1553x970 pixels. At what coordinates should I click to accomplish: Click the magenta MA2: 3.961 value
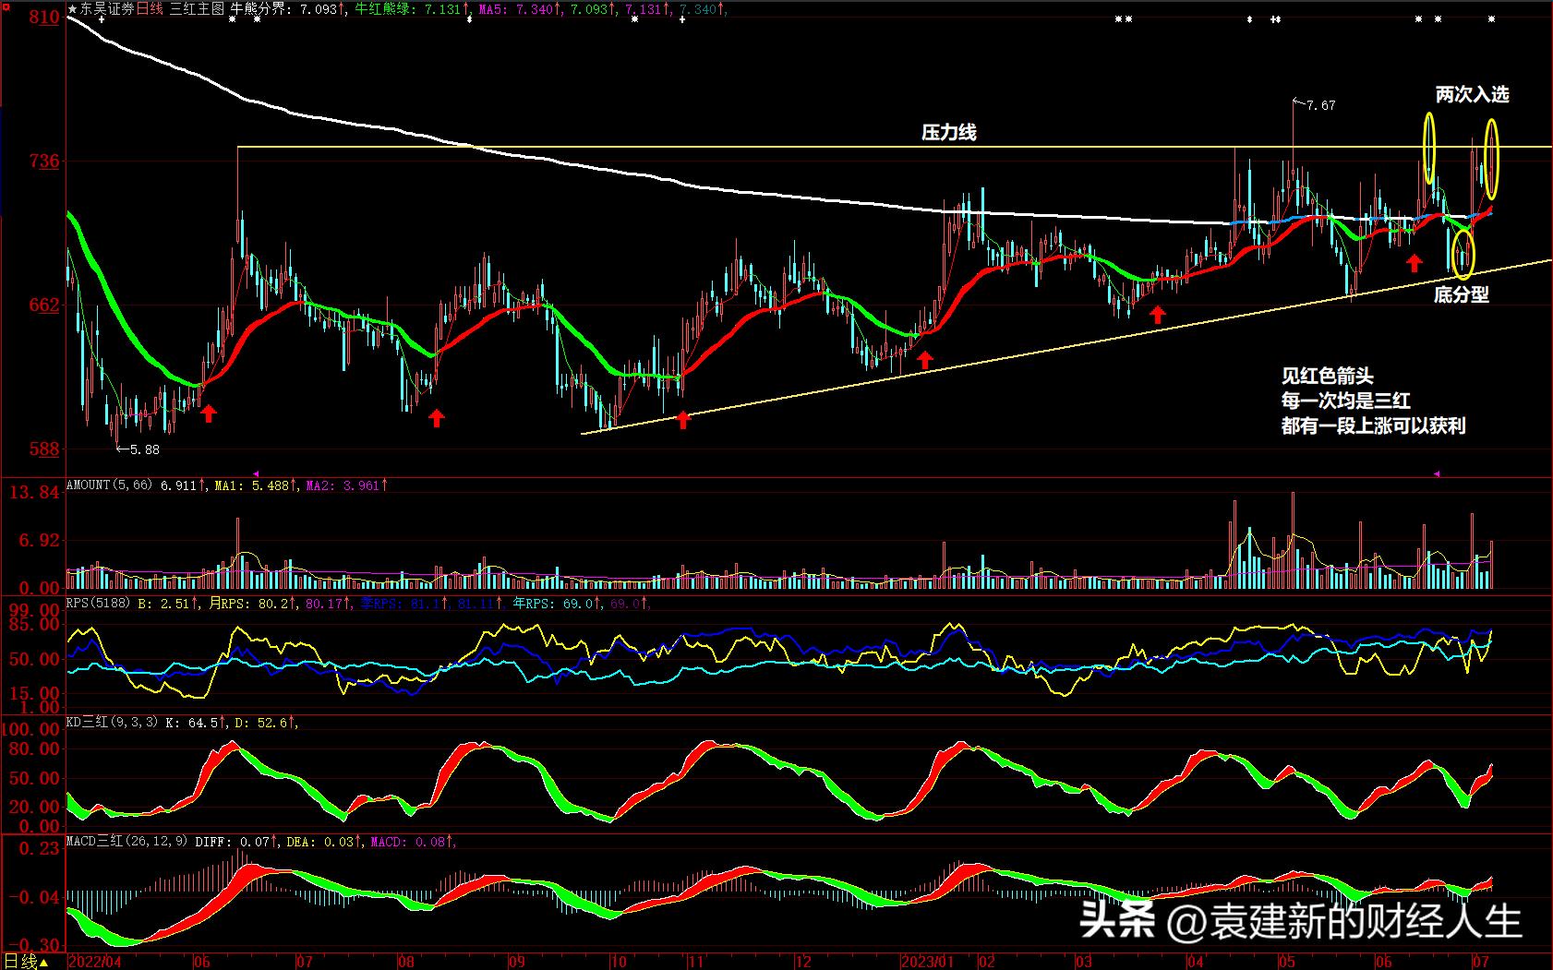[346, 485]
